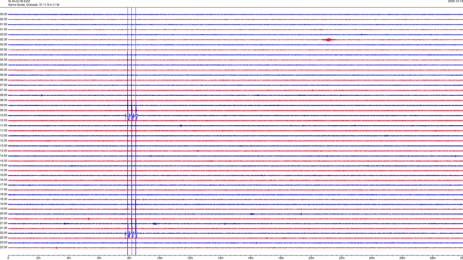This screenshot has width=463, height=260.
Task: Select the 14:00 trace time label
Action: 3,156
